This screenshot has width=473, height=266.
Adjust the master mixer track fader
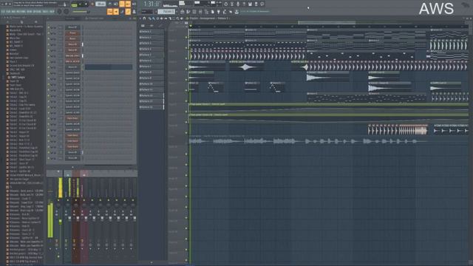60,222
